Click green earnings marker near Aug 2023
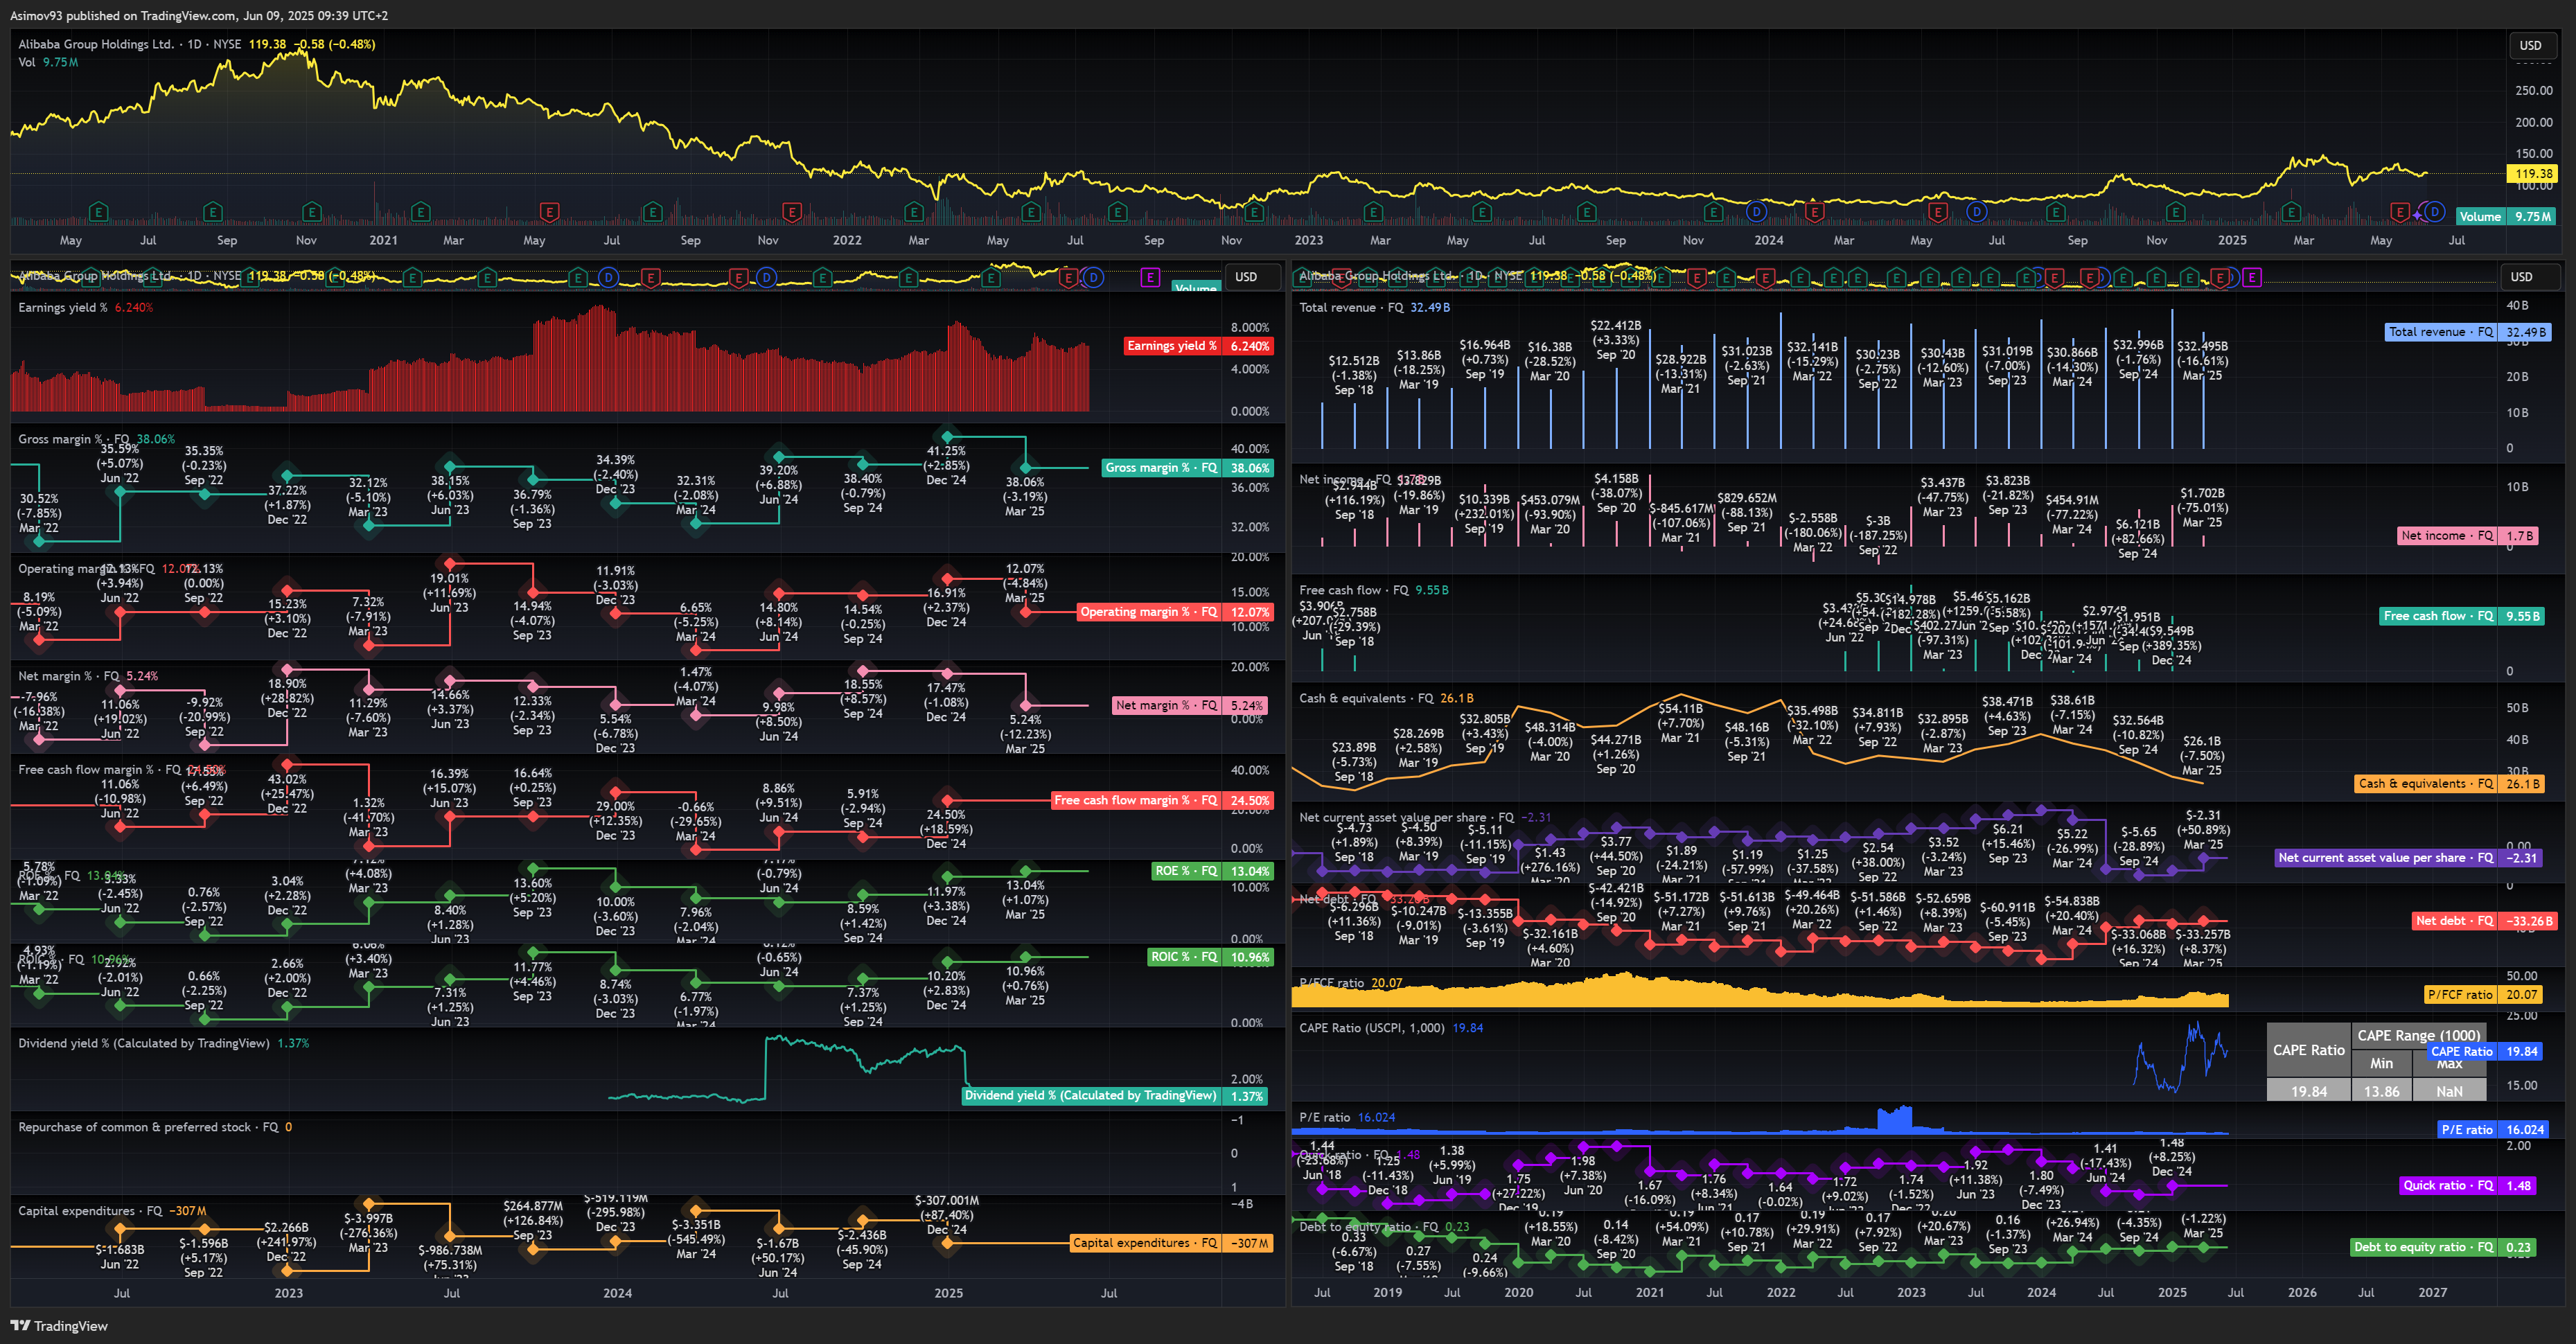The width and height of the screenshot is (2576, 1344). (1587, 212)
